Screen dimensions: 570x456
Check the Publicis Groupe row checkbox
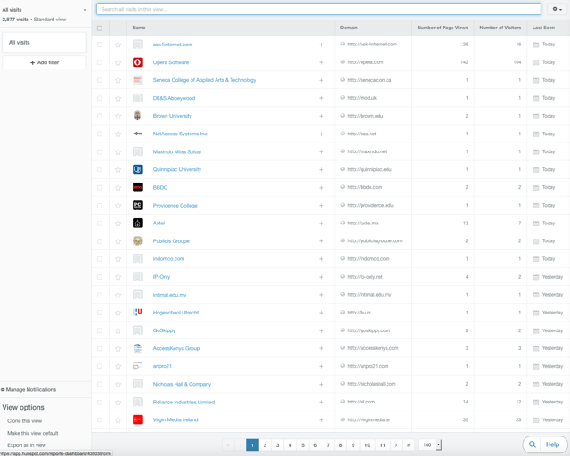click(x=100, y=241)
